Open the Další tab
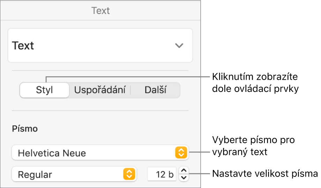Viewport: 321px width, 188px height. [155, 90]
